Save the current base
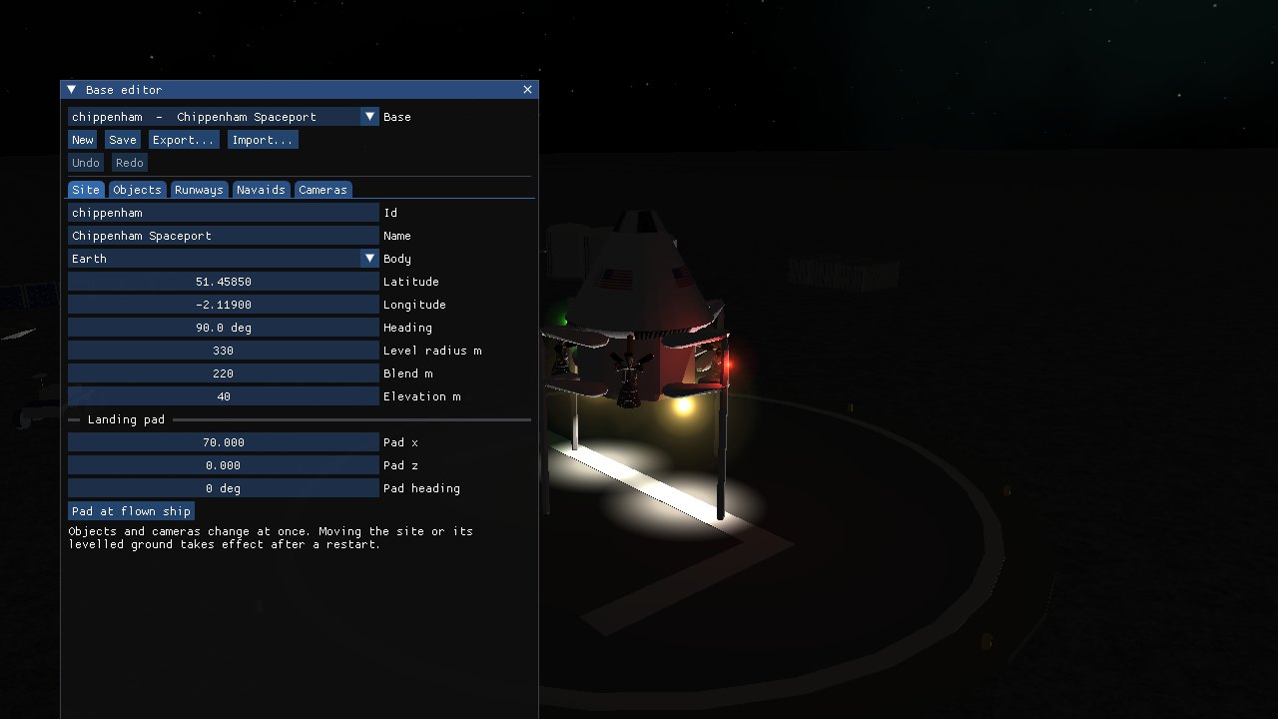This screenshot has width=1278, height=719. (123, 140)
